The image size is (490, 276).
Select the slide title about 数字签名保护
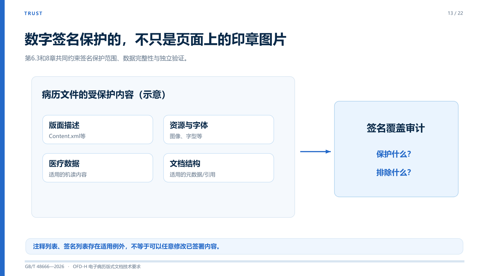[x=155, y=40]
